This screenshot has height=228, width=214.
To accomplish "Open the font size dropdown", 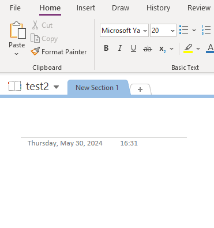I will (x=172, y=31).
